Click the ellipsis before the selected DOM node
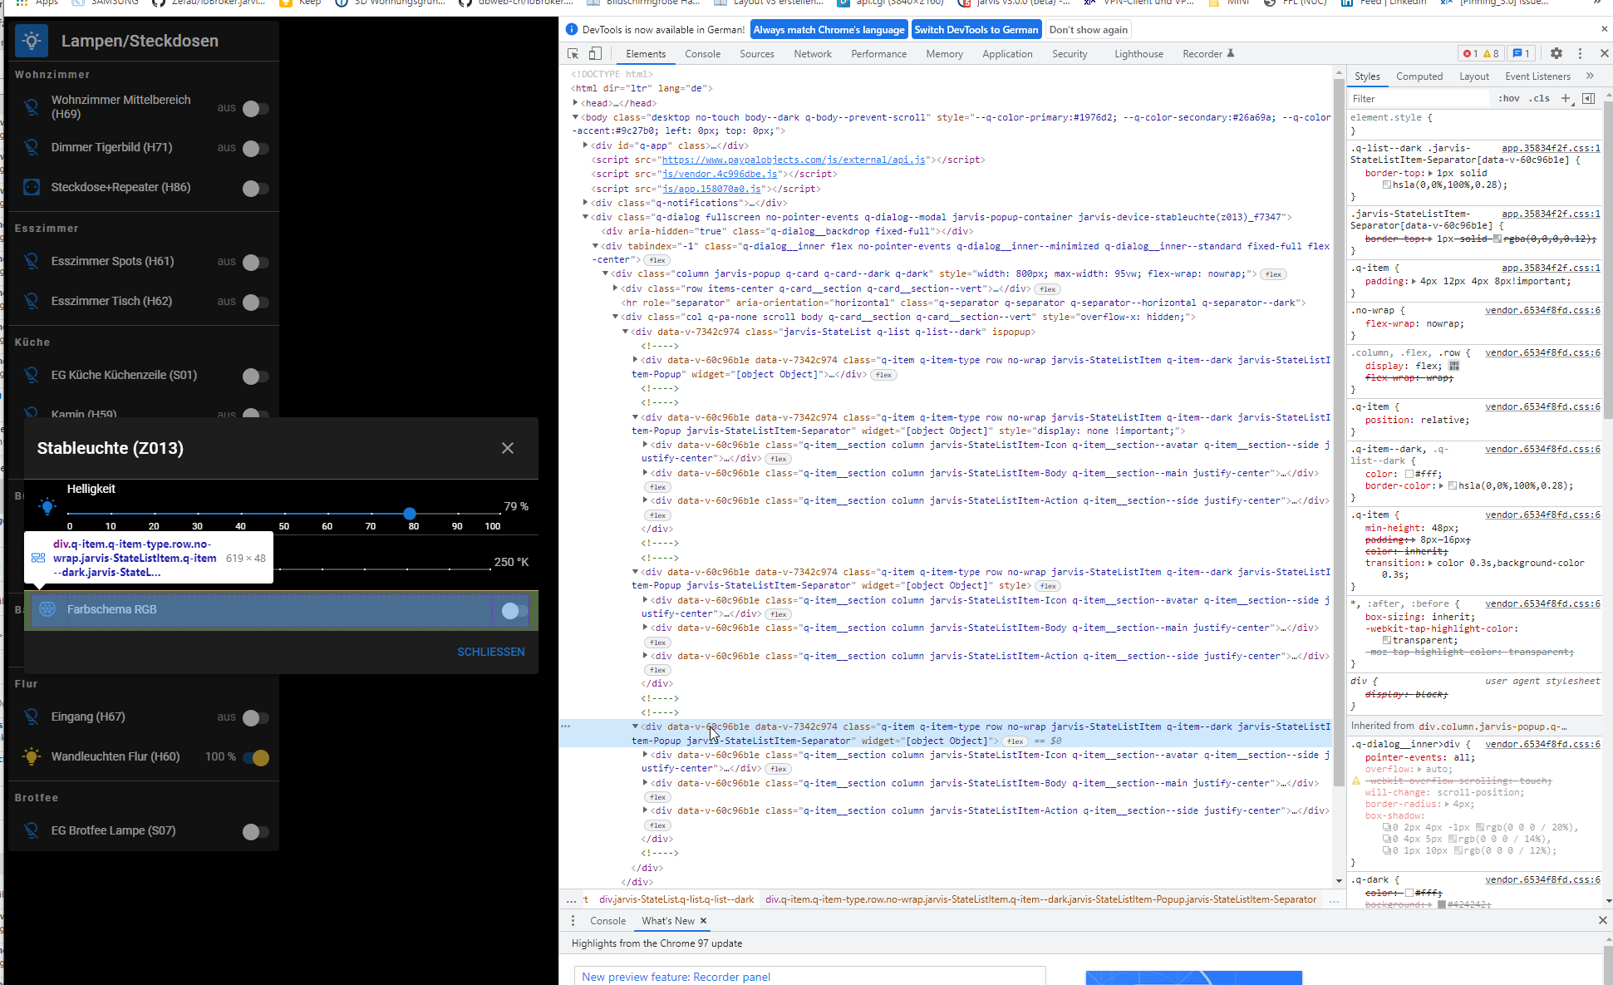This screenshot has width=1613, height=985. [x=566, y=726]
